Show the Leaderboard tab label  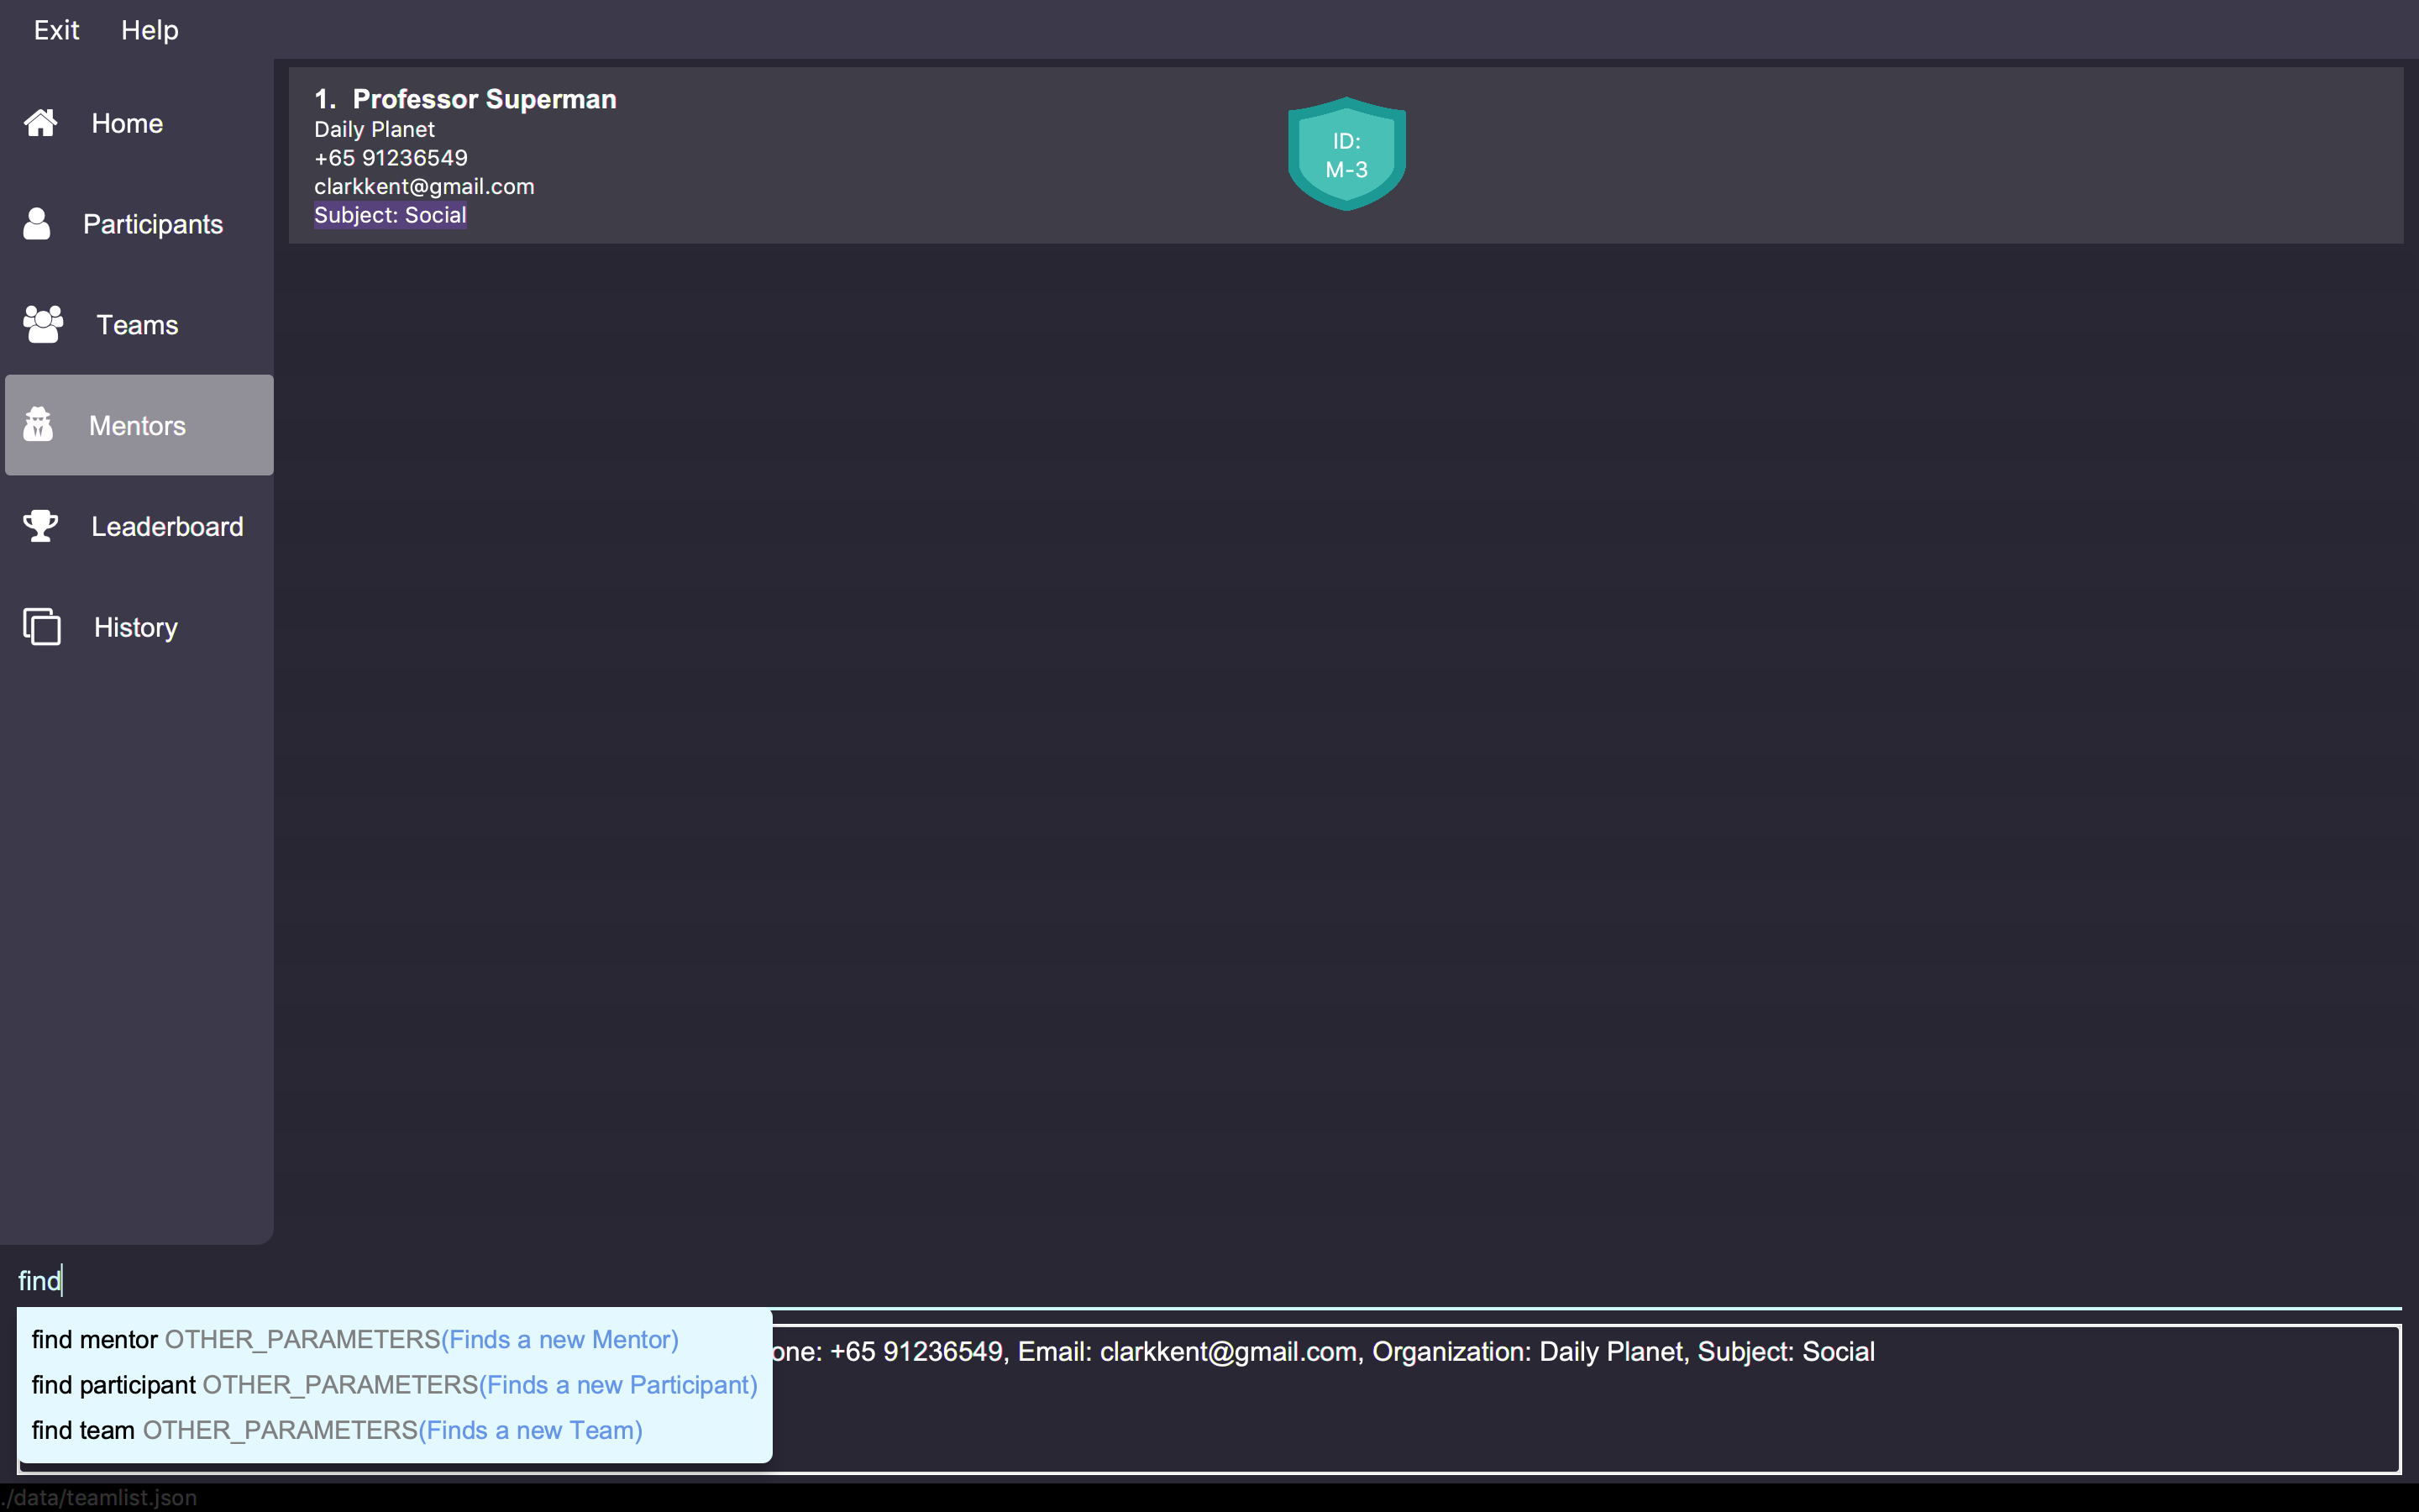click(x=167, y=527)
